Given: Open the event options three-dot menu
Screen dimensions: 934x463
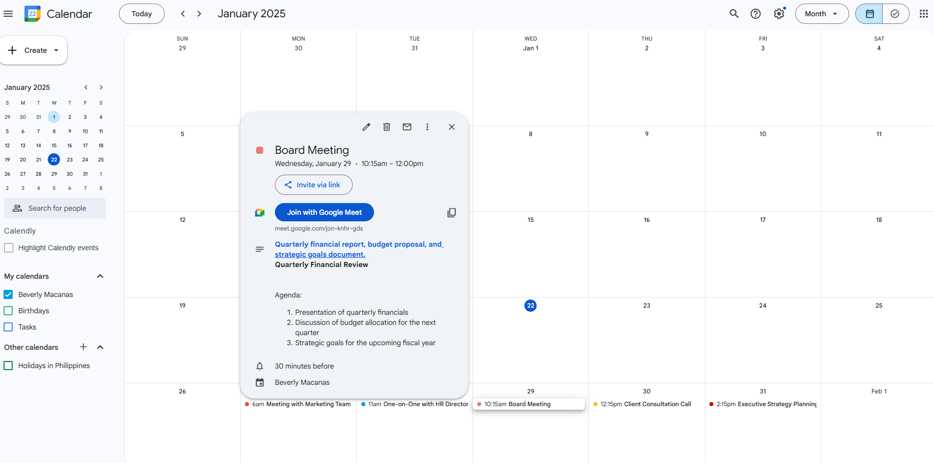Looking at the screenshot, I should click(x=427, y=127).
